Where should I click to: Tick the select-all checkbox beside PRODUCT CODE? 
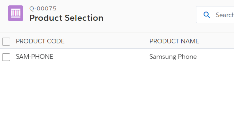(x=6, y=42)
